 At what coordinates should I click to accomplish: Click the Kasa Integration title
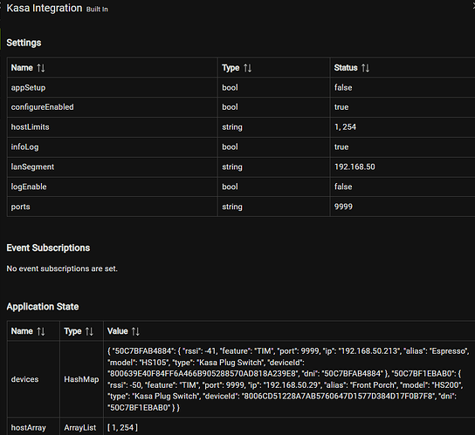coord(45,8)
